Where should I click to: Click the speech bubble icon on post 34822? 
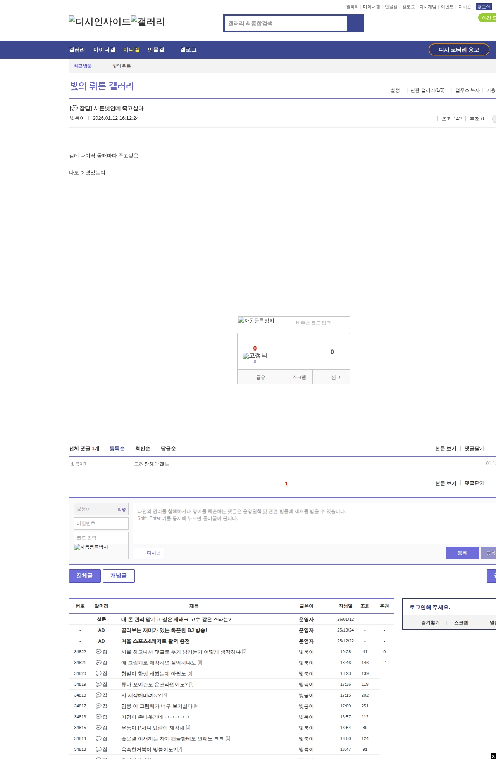(x=98, y=652)
